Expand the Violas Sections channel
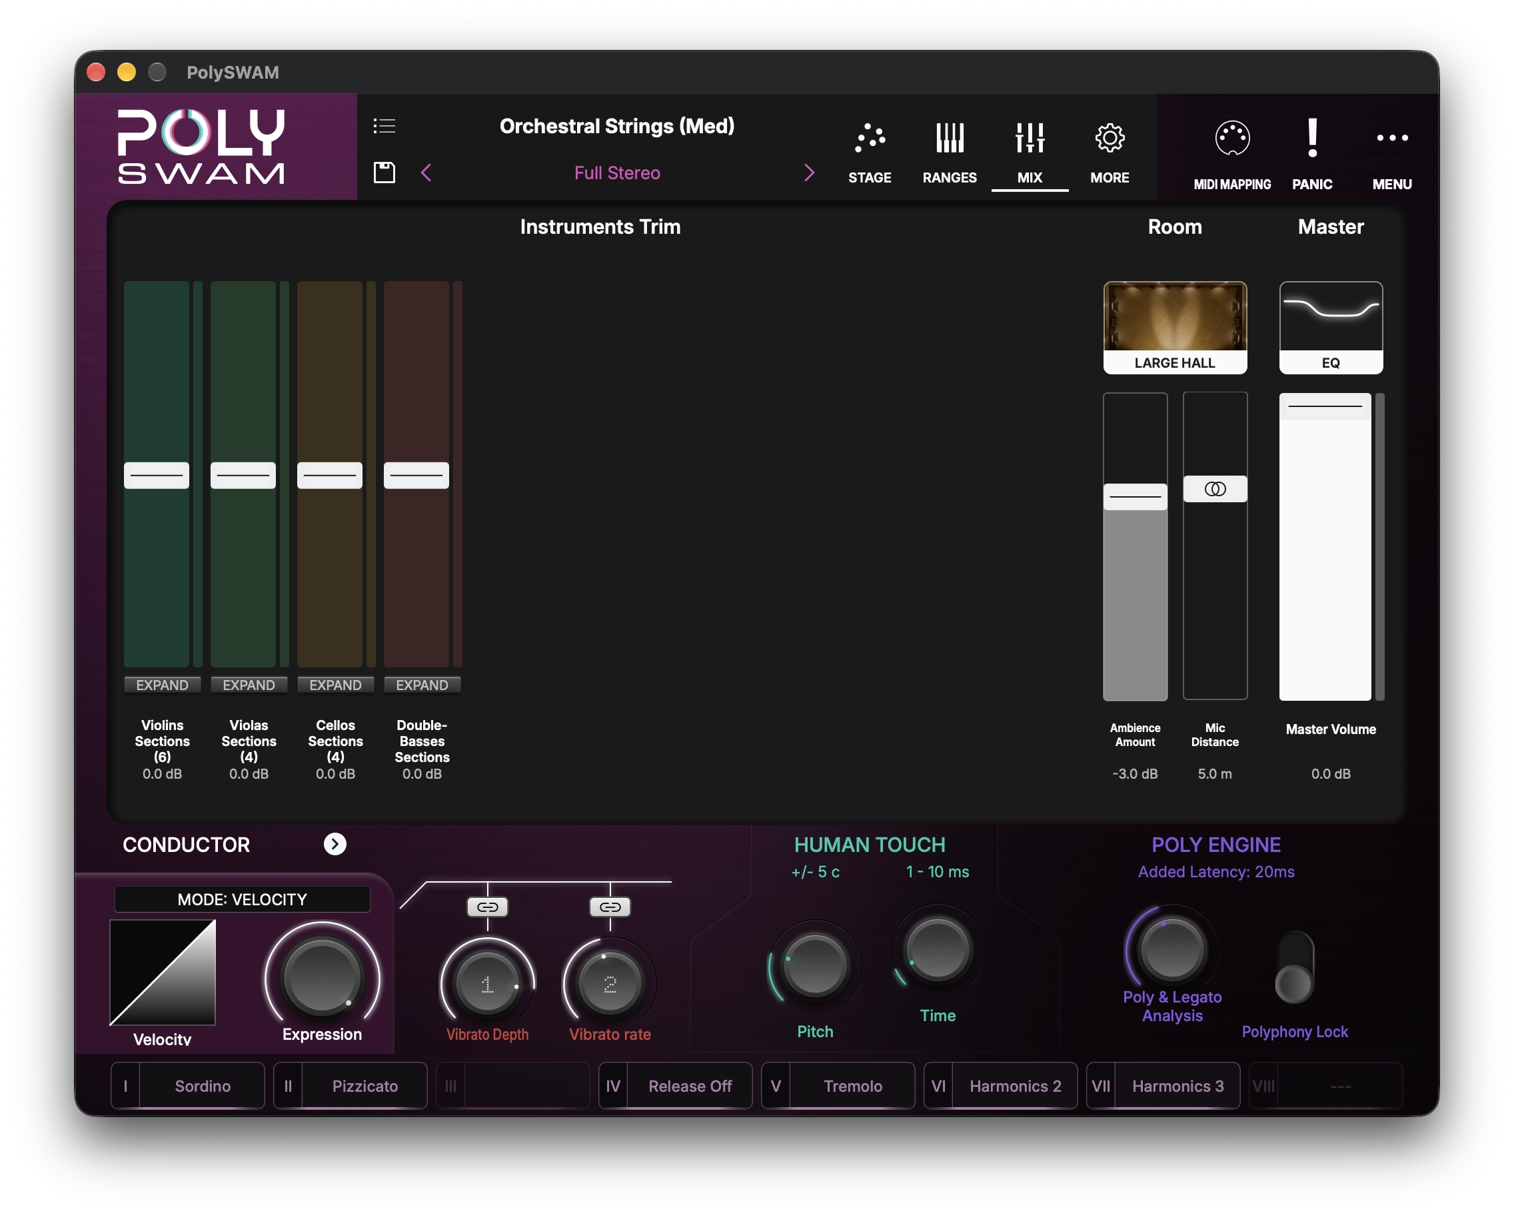The height and width of the screenshot is (1215, 1514). [x=249, y=685]
